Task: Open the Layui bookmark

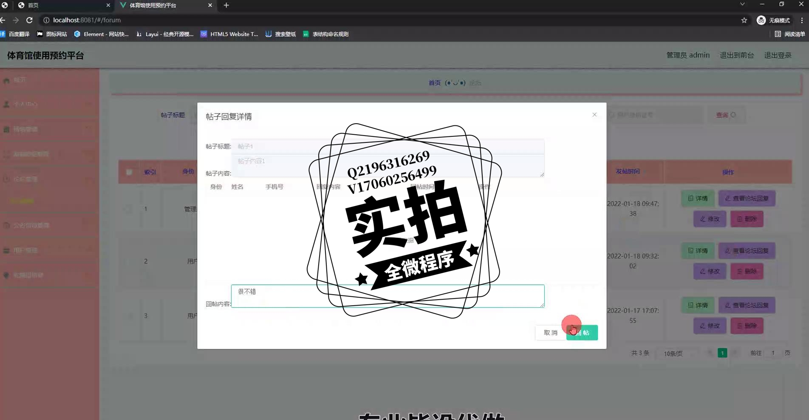Action: coord(164,34)
